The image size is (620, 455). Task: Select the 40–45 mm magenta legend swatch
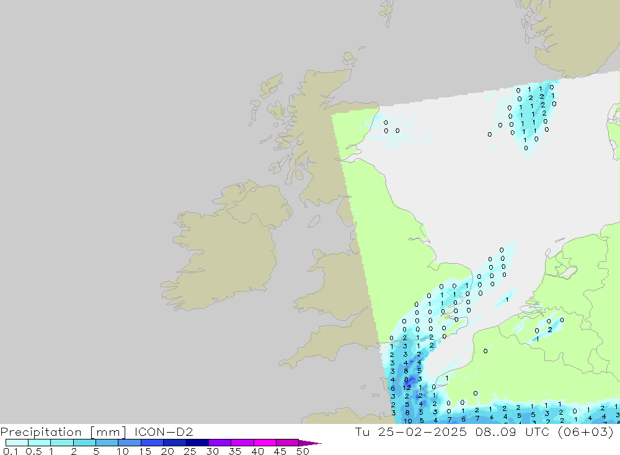point(265,443)
